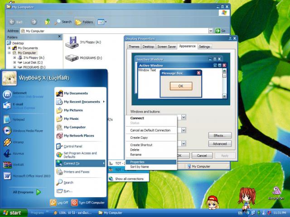The width and height of the screenshot is (290, 217).
Task: Choose Properties in the context menu
Action: 151,162
